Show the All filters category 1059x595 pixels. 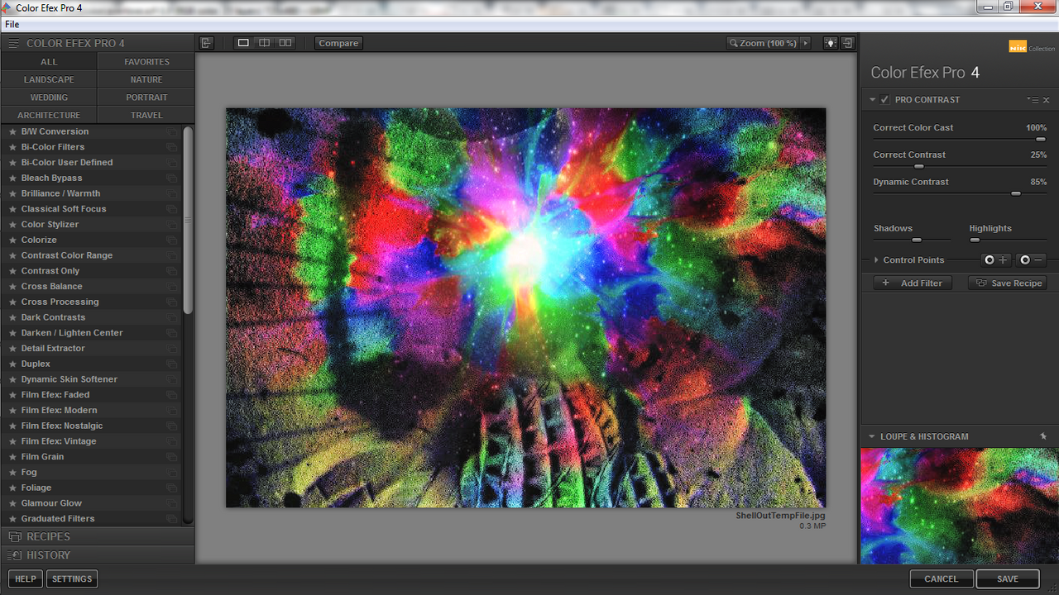point(49,62)
